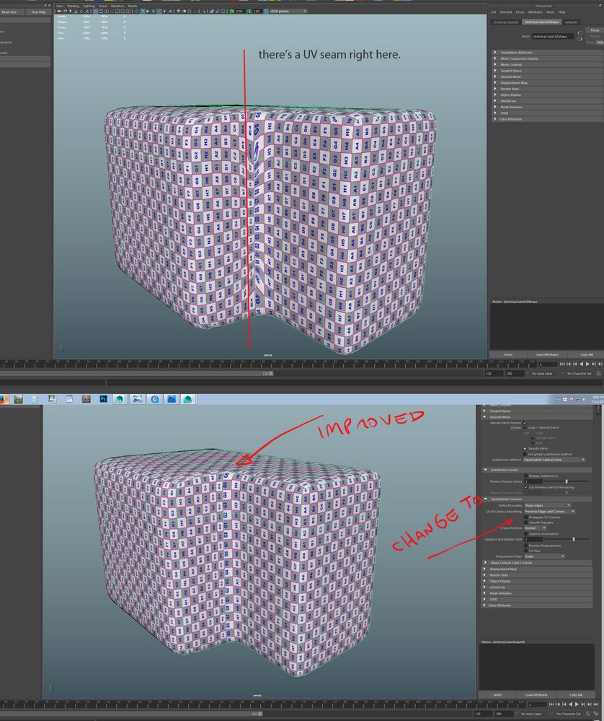Click the Tool Help button
The width and height of the screenshot is (604, 721).
pos(39,12)
